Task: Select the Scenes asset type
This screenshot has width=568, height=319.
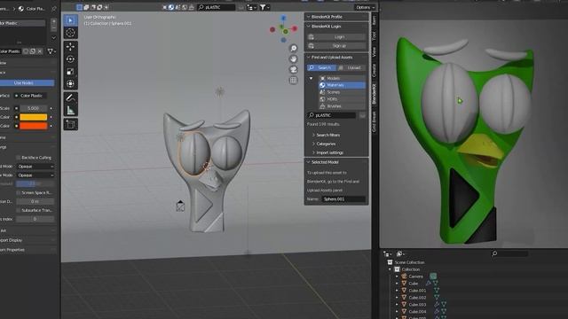Action: (x=342, y=92)
